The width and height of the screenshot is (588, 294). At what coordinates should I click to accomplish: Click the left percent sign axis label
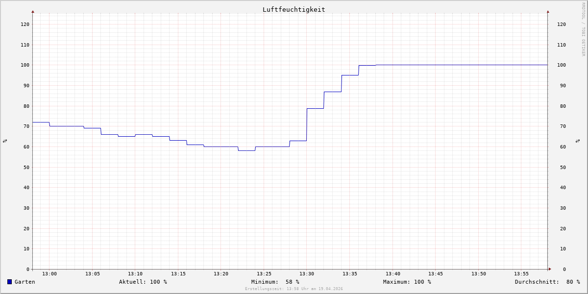(x=5, y=141)
